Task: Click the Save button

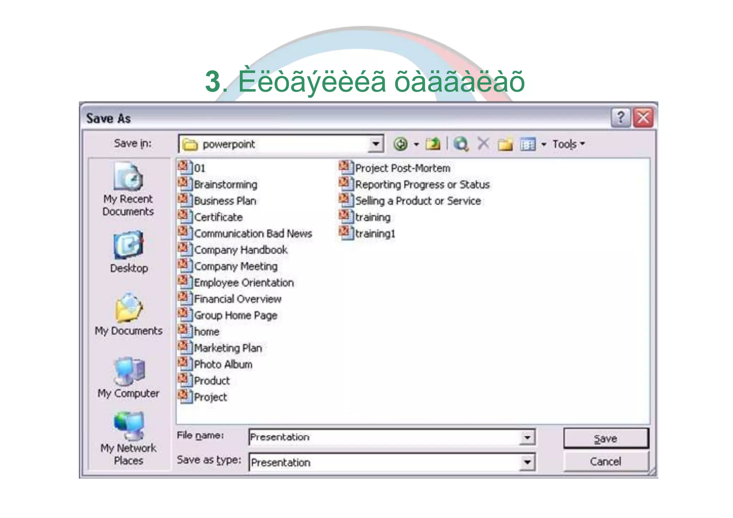Action: click(606, 438)
